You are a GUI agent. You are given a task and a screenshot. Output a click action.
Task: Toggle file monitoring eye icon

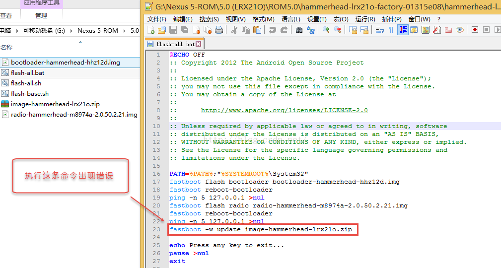460,30
